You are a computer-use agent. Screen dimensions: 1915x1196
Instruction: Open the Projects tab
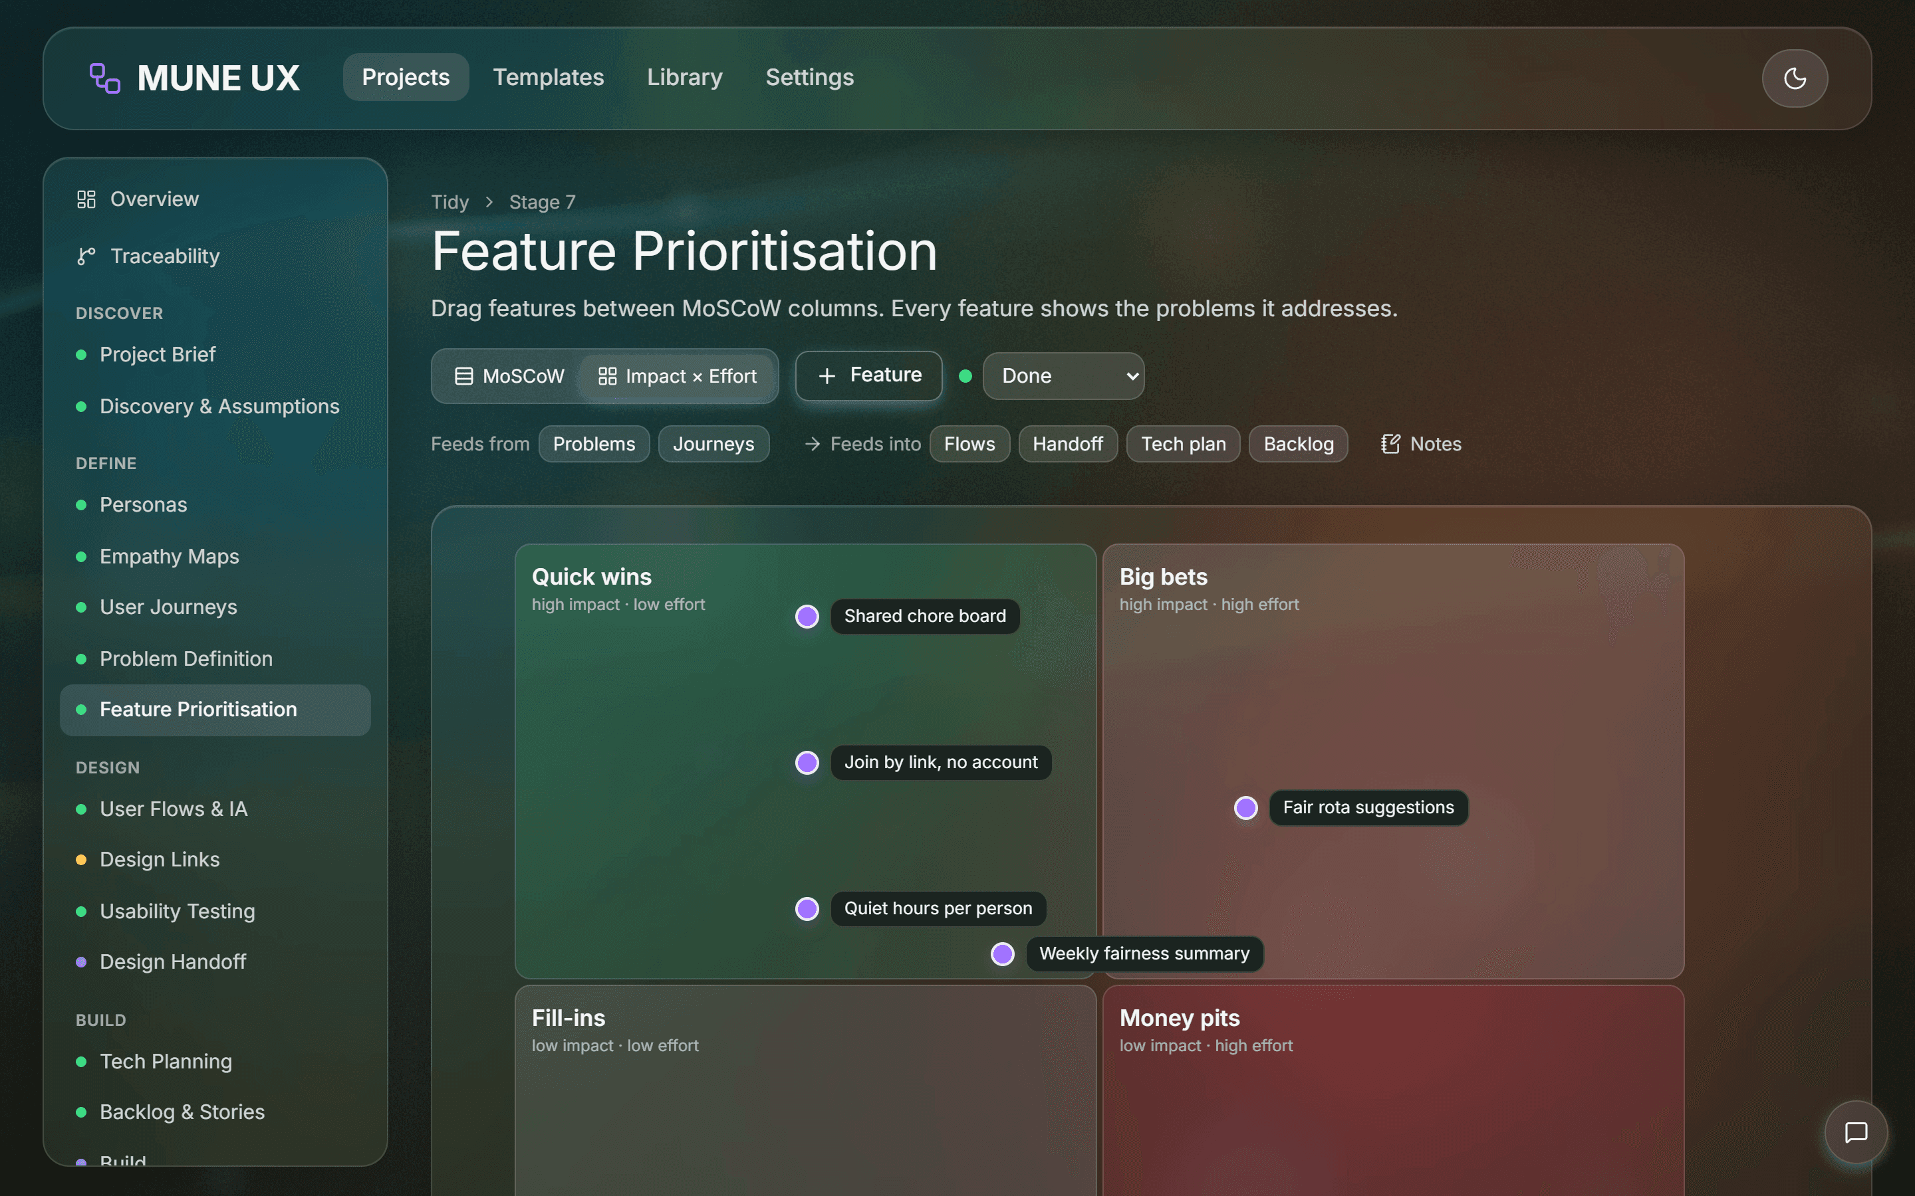[406, 78]
